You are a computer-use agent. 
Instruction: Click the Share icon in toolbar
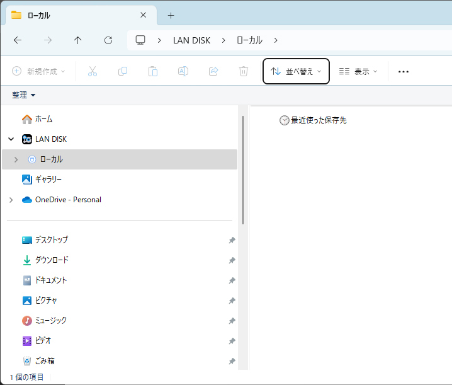point(213,72)
